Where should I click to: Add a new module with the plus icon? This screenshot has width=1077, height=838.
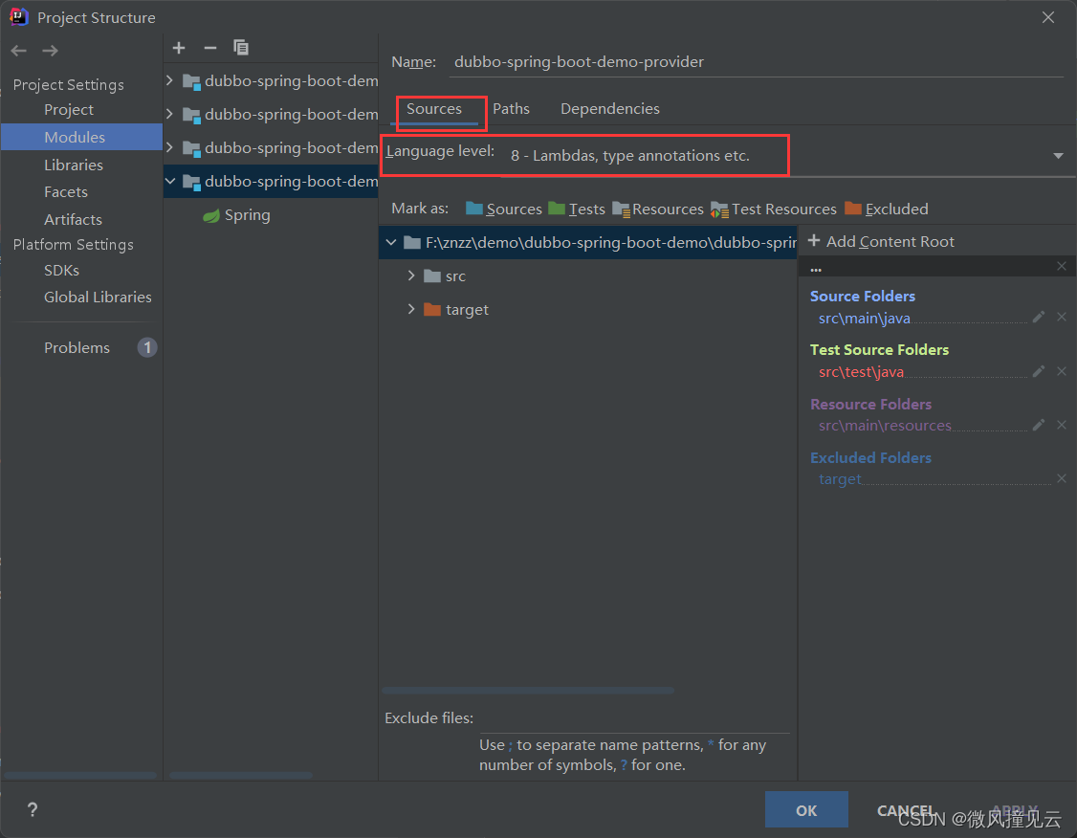coord(179,47)
